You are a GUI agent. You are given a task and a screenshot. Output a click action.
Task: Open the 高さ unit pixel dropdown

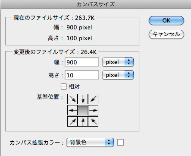click(x=118, y=75)
